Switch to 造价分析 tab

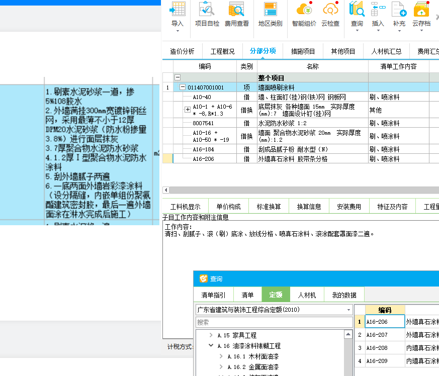point(182,51)
